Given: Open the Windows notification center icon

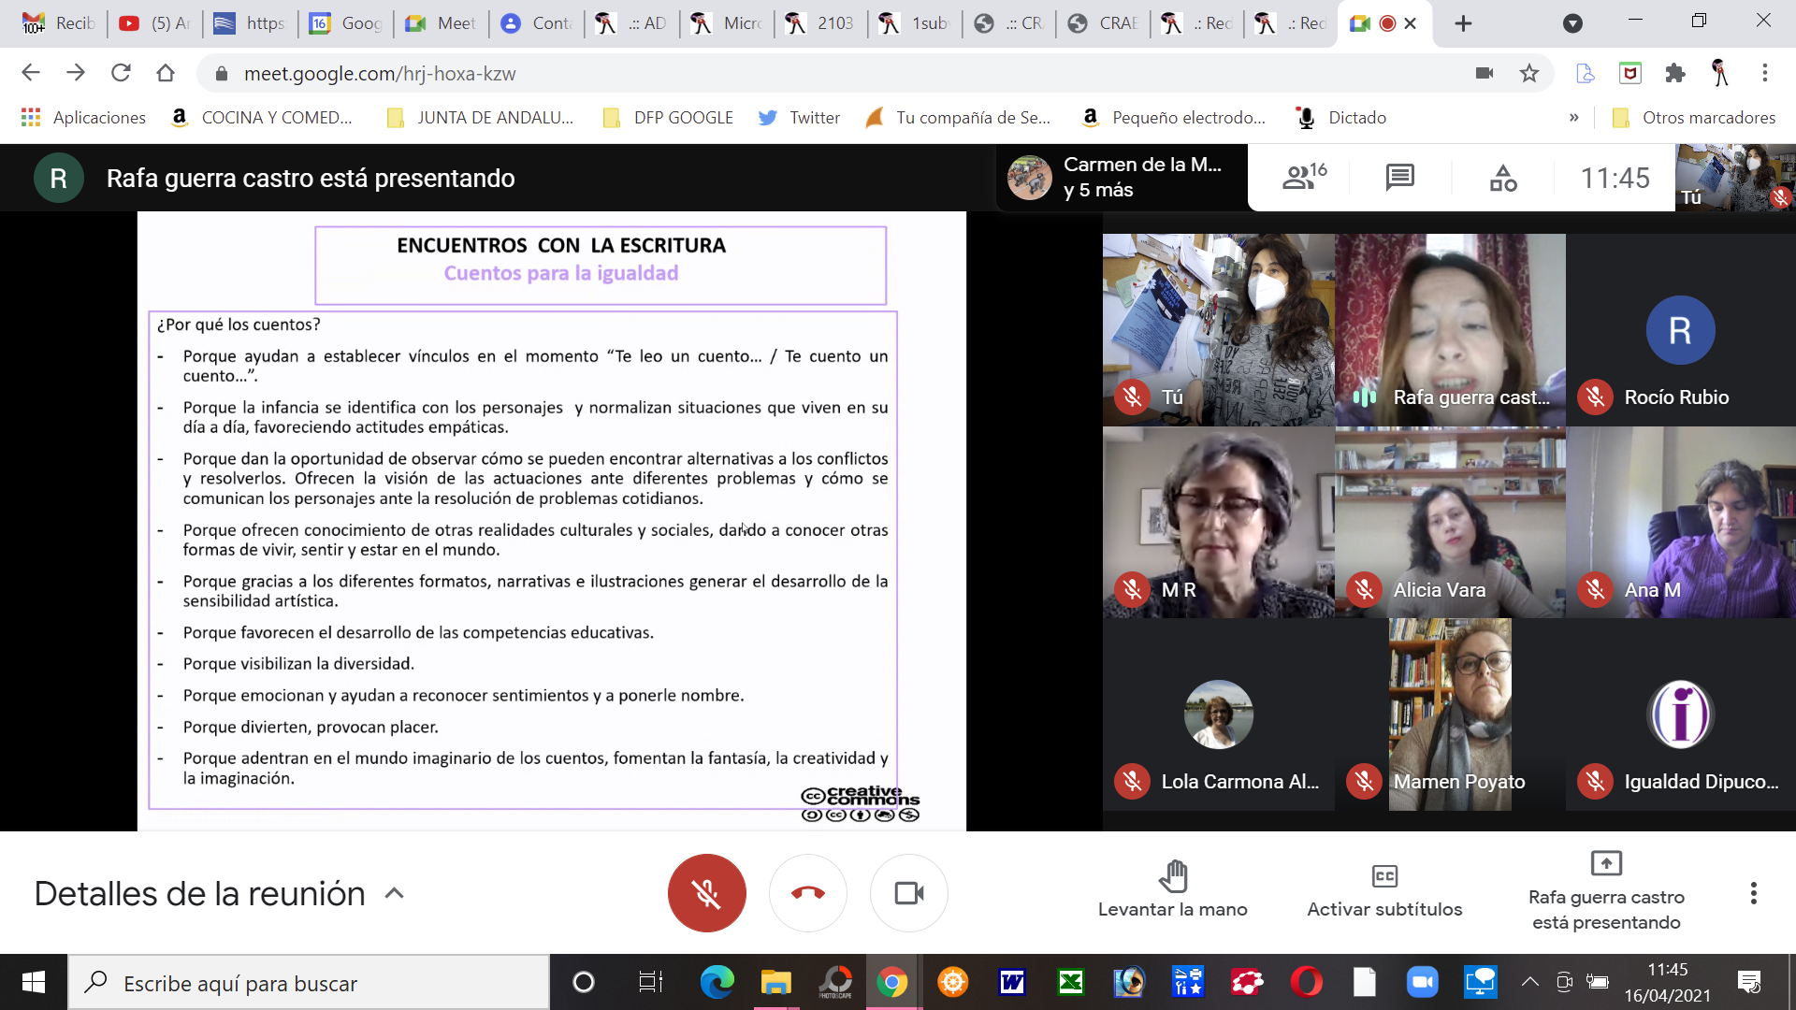Looking at the screenshot, I should (x=1748, y=982).
